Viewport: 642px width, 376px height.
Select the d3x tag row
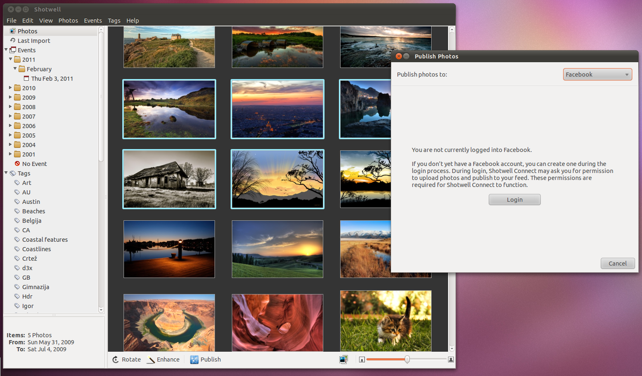pos(51,268)
